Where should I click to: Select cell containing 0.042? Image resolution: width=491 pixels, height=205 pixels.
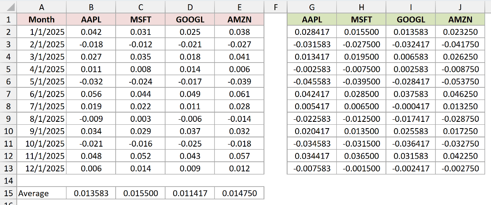[91, 32]
